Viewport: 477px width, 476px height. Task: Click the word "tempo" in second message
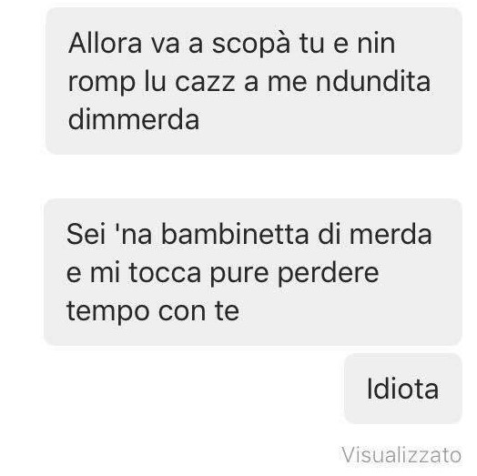[107, 311]
